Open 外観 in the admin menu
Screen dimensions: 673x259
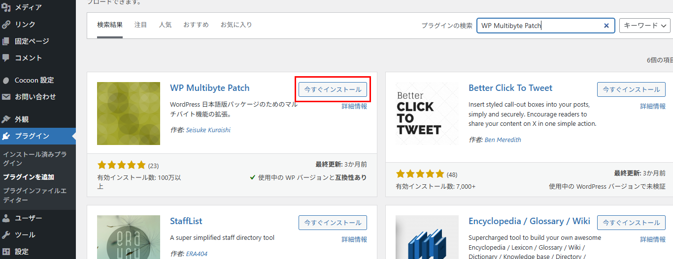[38, 119]
